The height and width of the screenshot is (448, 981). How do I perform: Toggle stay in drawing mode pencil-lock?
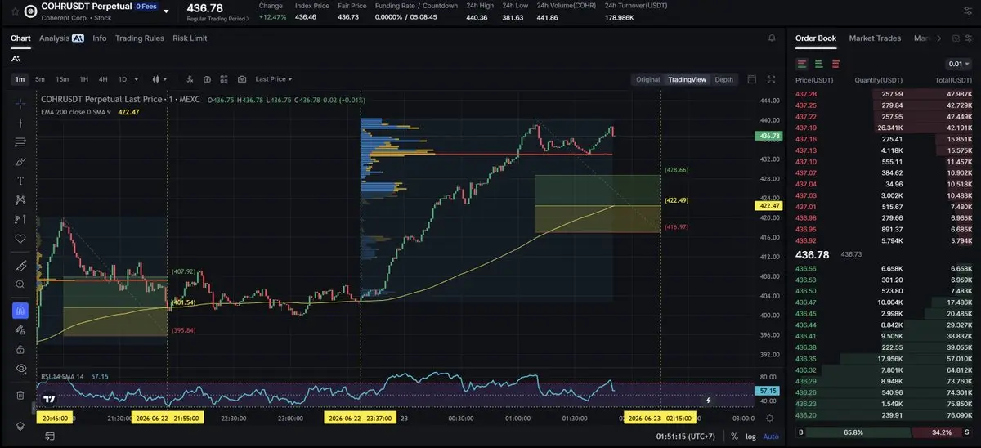click(x=20, y=330)
